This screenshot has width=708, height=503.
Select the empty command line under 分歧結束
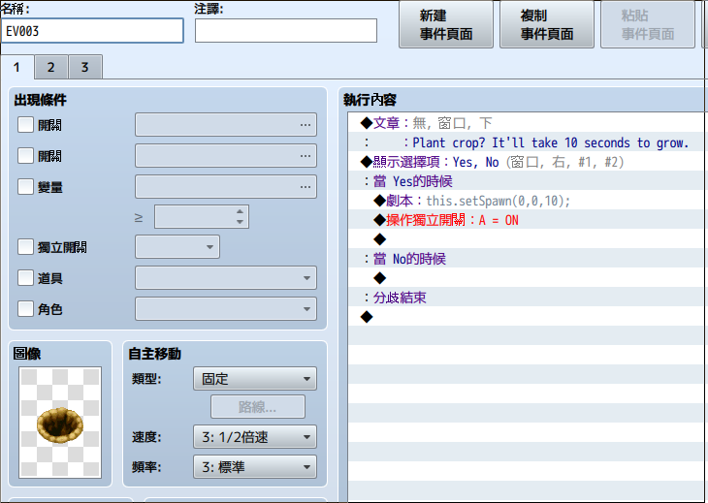click(x=528, y=317)
